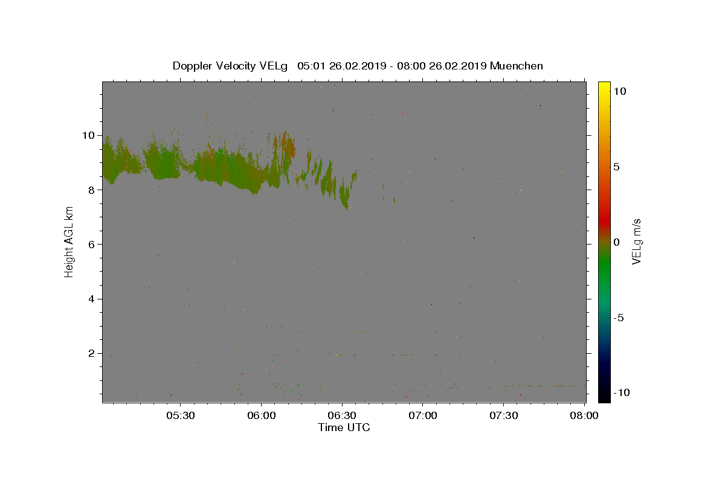Click the 'Height AGL km' y-axis label

pyautogui.click(x=69, y=241)
